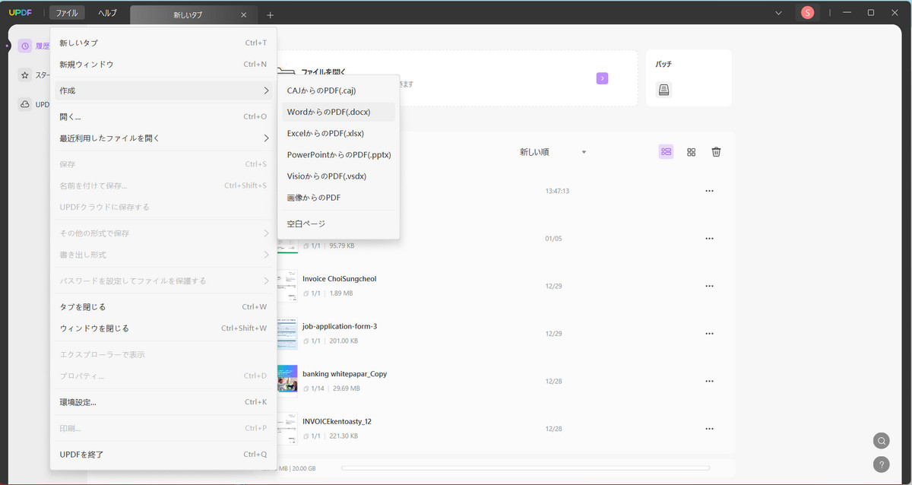Click the cloud storage usage bar
Image resolution: width=912 pixels, height=485 pixels.
[525, 468]
